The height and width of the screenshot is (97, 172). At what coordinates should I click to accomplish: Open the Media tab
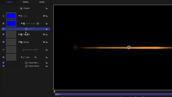click(26, 2)
